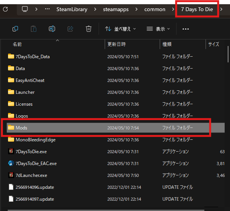Click the This PC monitor icon
The height and width of the screenshot is (211, 230).
[25, 9]
